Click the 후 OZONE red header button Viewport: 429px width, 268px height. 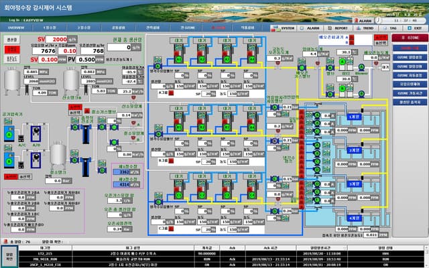410,38
